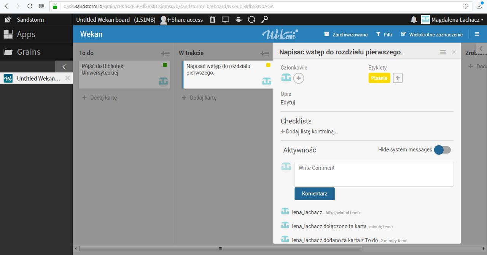Viewport: 487px width, 255px height.
Task: Bookmark this page with the heart icon
Action: pos(465,6)
